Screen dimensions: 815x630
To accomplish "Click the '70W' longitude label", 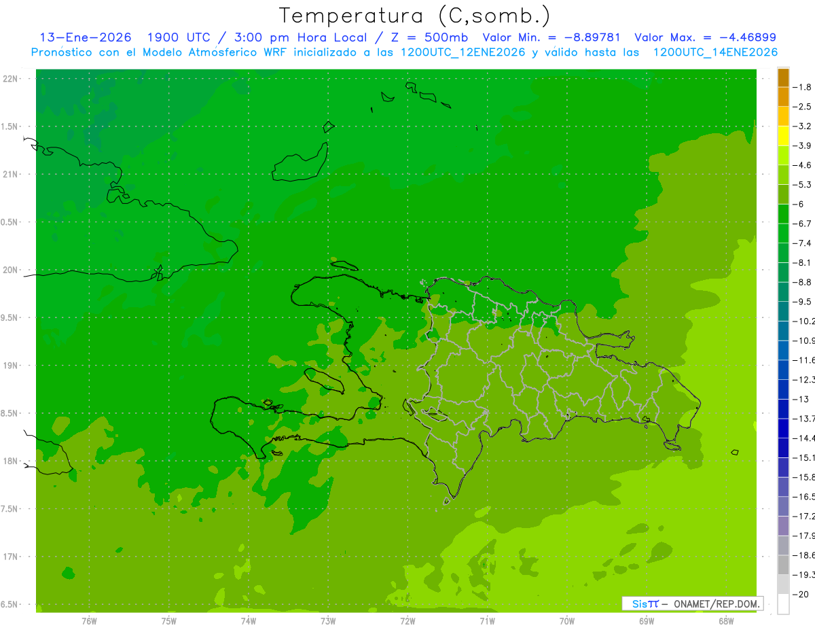I will tap(567, 620).
